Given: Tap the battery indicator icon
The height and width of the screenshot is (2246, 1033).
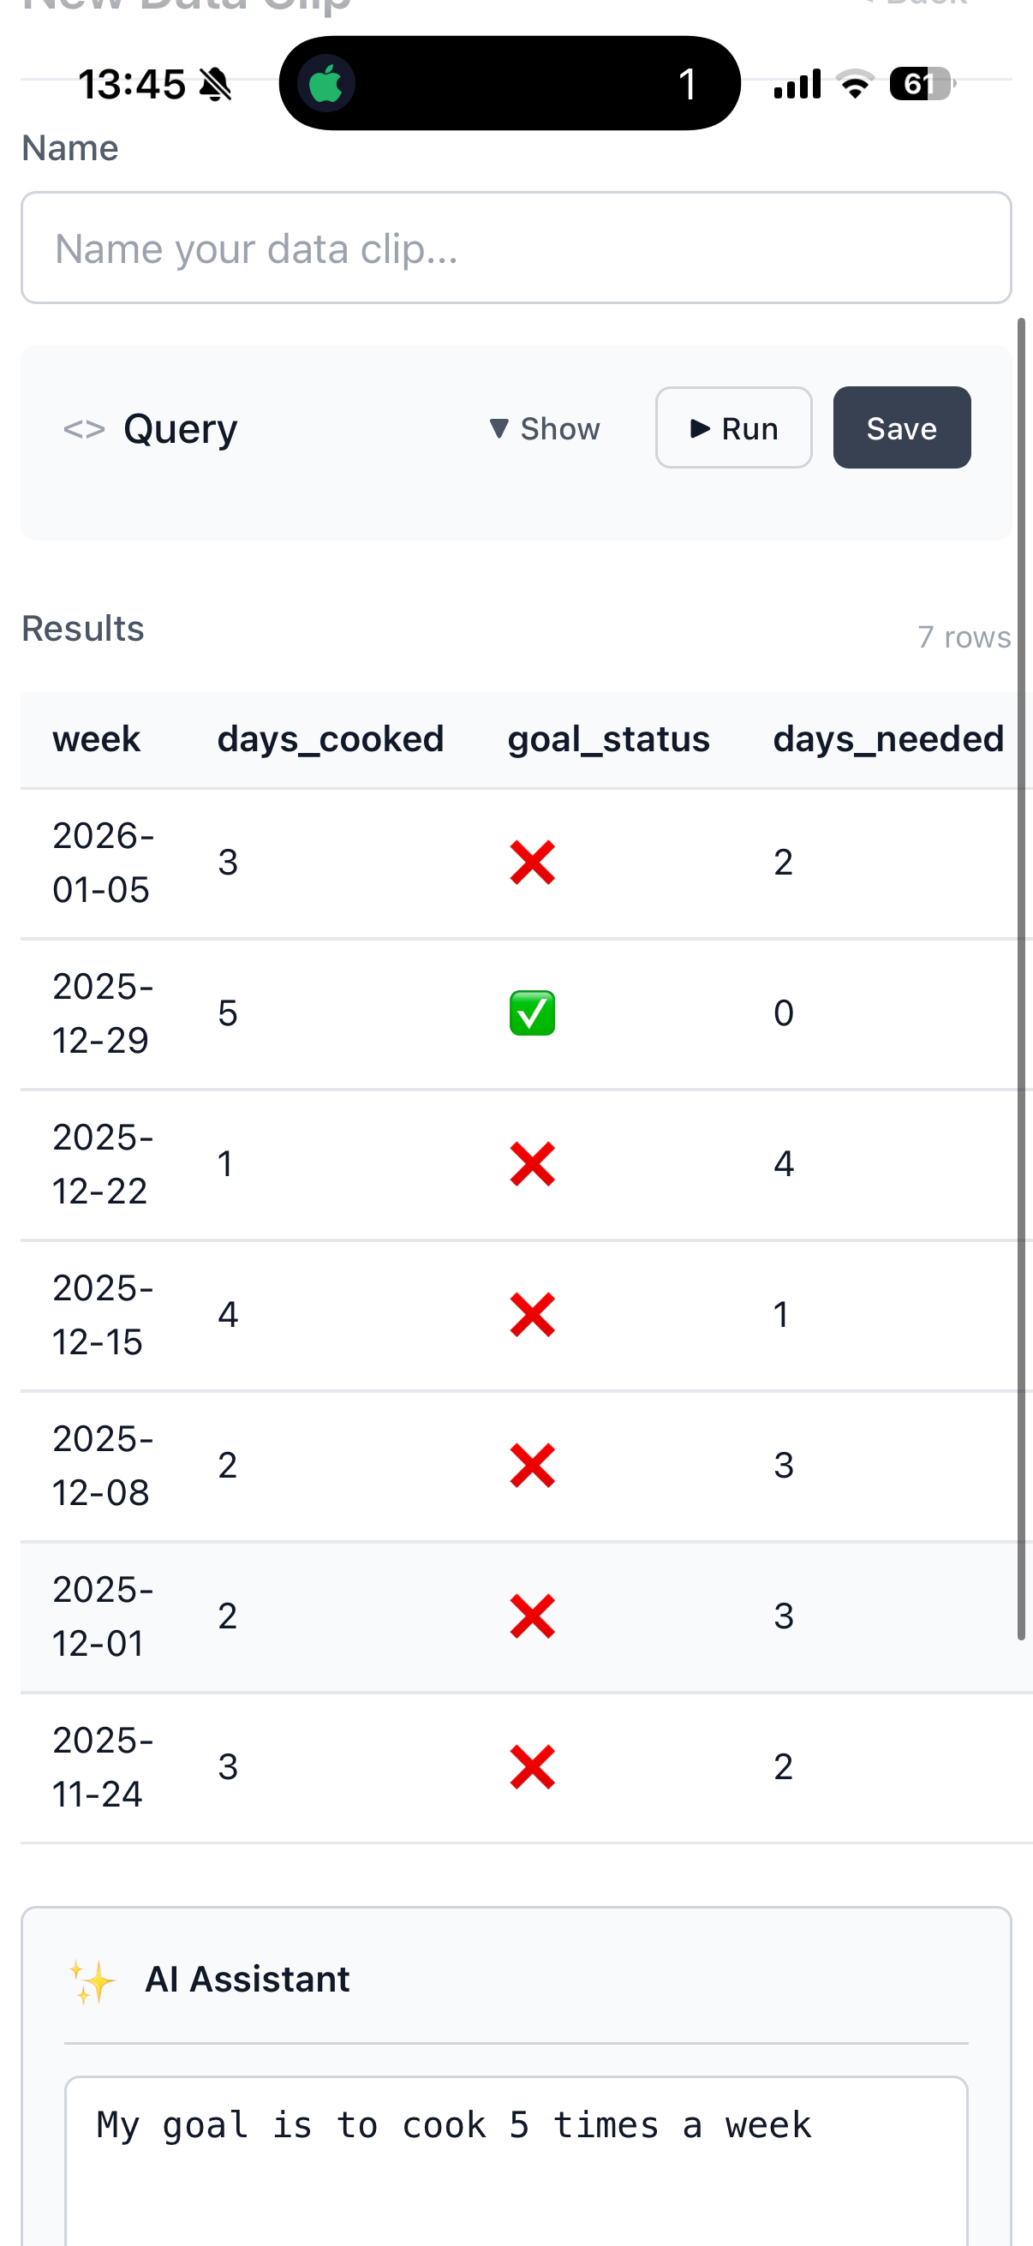Looking at the screenshot, I should (x=922, y=84).
